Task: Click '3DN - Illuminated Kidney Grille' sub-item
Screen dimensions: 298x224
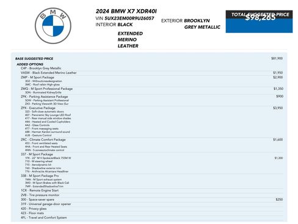Action: click(x=43, y=92)
